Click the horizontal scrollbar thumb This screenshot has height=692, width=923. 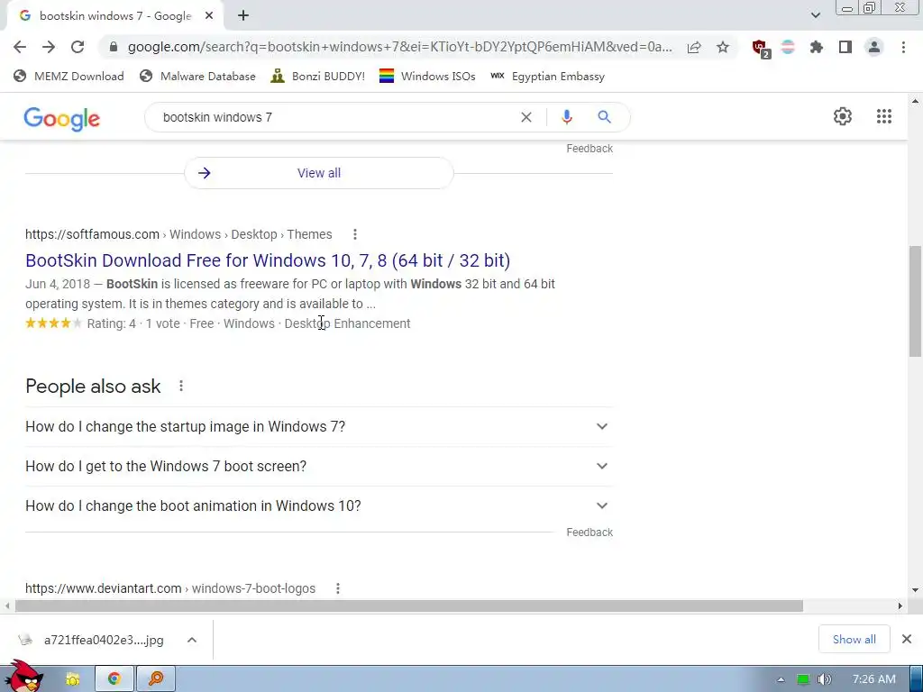click(409, 606)
